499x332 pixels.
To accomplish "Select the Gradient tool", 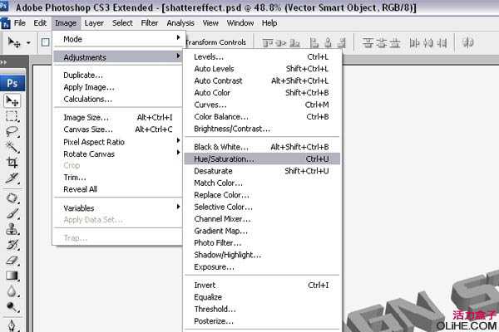I will [12, 276].
